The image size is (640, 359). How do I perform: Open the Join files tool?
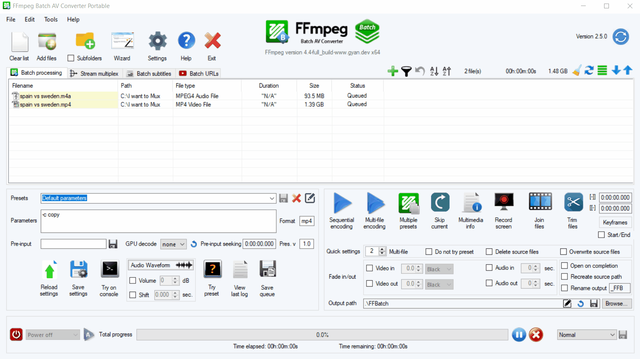tap(540, 202)
